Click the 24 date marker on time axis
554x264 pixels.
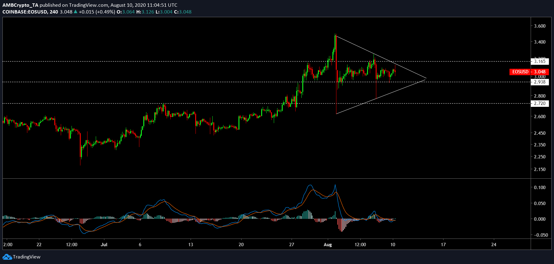click(494, 245)
